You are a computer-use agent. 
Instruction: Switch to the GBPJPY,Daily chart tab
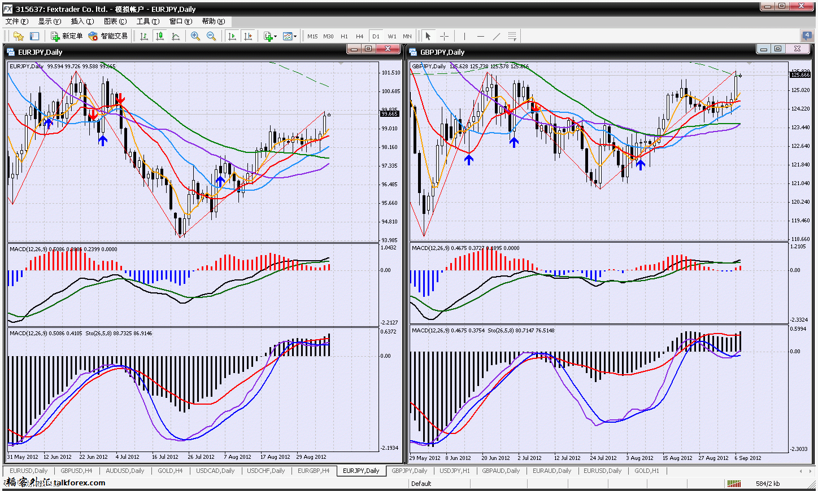tap(410, 471)
